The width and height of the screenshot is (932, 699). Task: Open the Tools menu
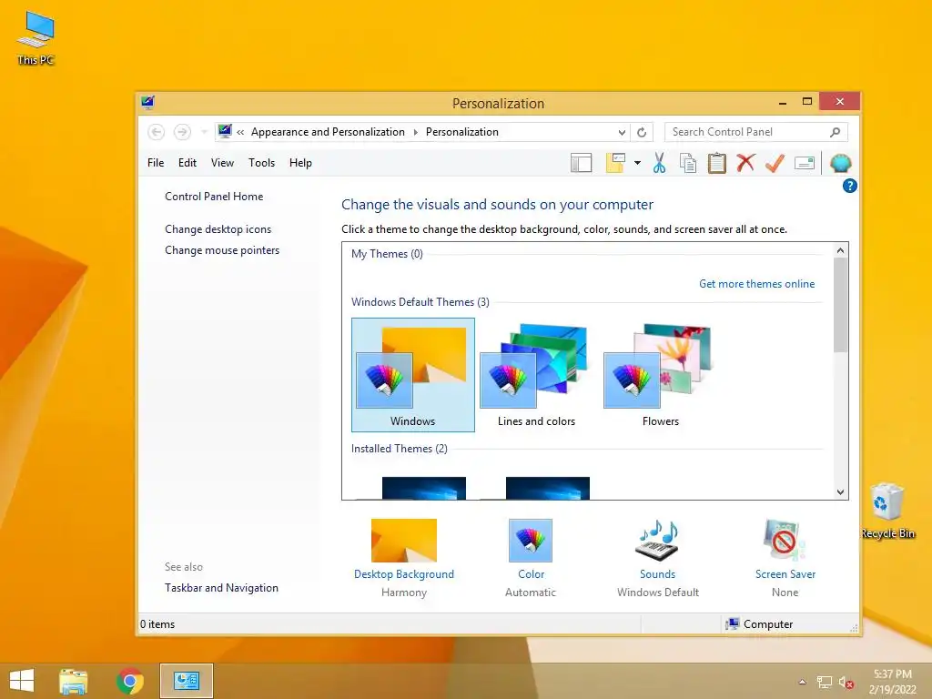pyautogui.click(x=261, y=163)
